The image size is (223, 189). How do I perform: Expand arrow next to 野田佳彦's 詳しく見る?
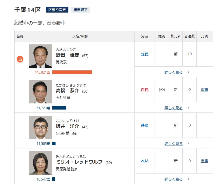(189, 72)
